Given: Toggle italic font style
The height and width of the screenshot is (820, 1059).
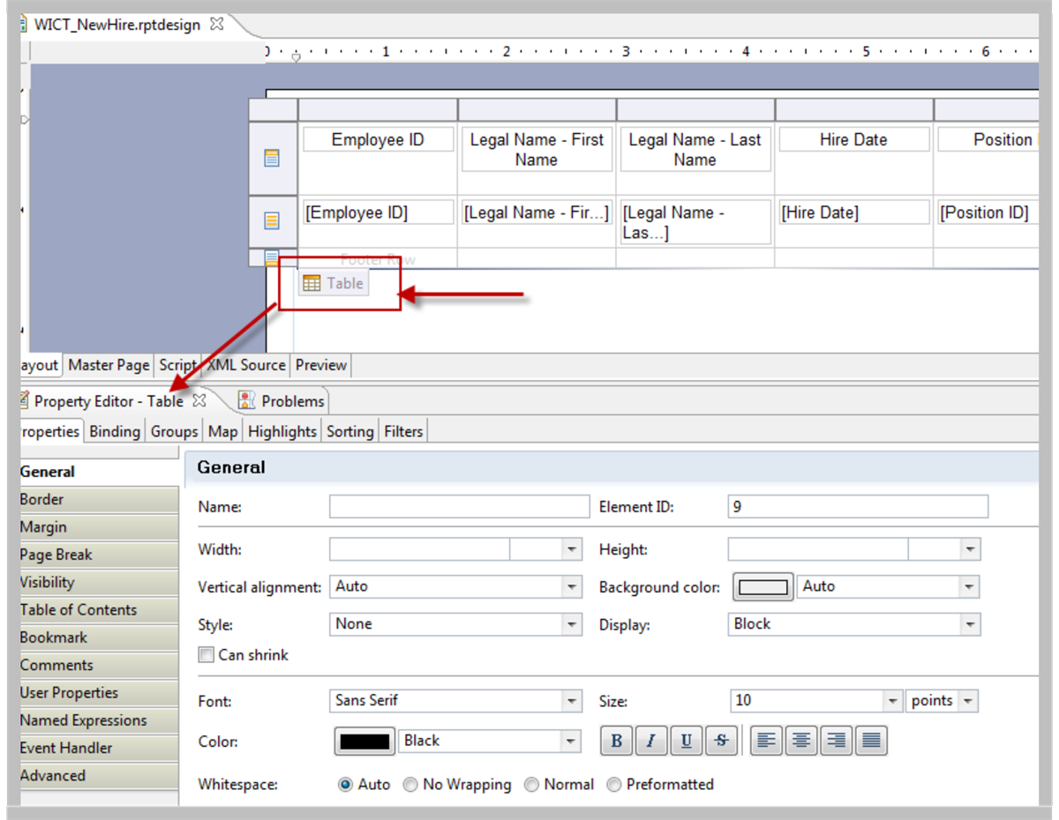Looking at the screenshot, I should pos(651,741).
